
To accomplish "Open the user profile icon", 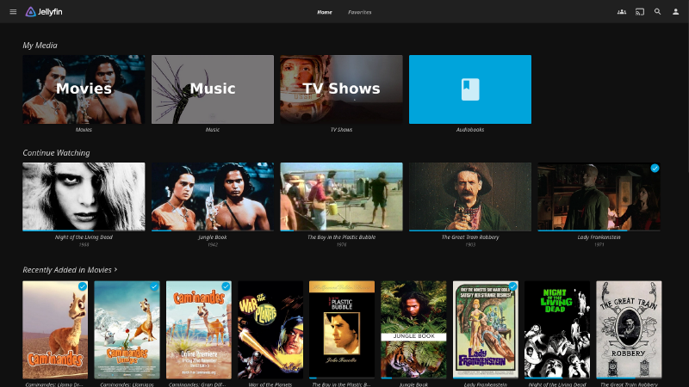I will click(676, 12).
